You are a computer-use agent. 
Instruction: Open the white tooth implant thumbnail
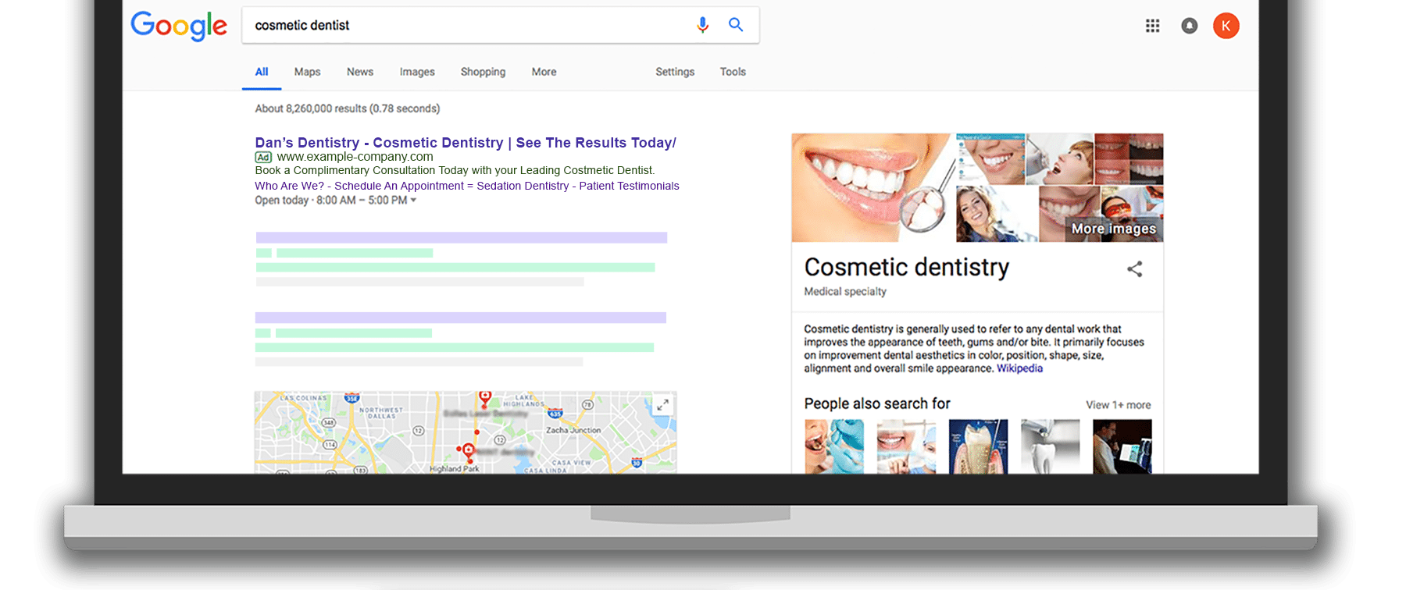click(1050, 446)
